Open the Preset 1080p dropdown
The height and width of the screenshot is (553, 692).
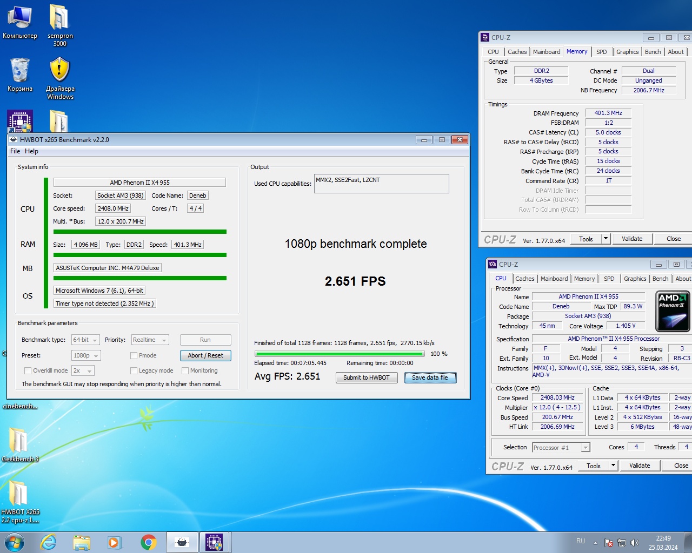[x=86, y=355]
